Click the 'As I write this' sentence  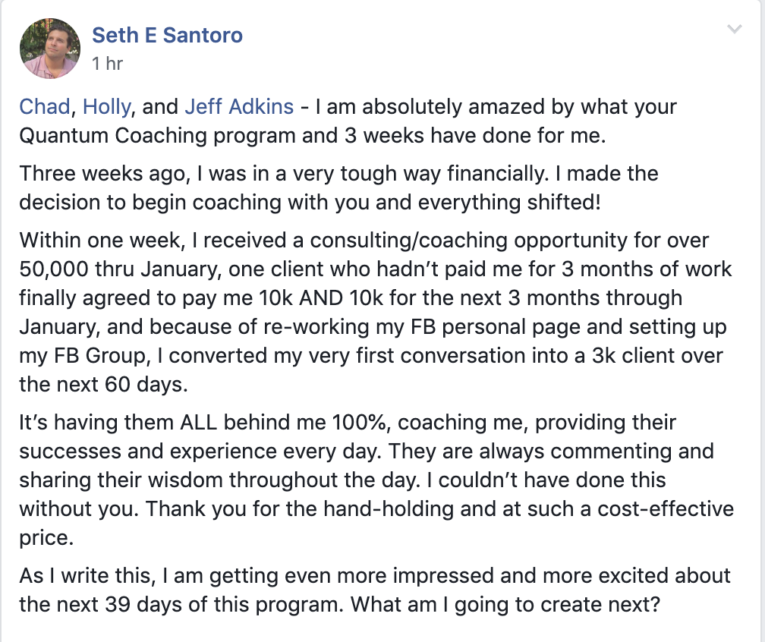tap(88, 576)
